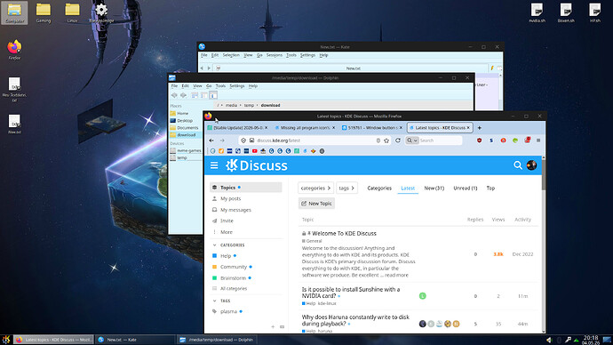
Task: Click the tracking protection shield in the address bar
Action: click(243, 140)
